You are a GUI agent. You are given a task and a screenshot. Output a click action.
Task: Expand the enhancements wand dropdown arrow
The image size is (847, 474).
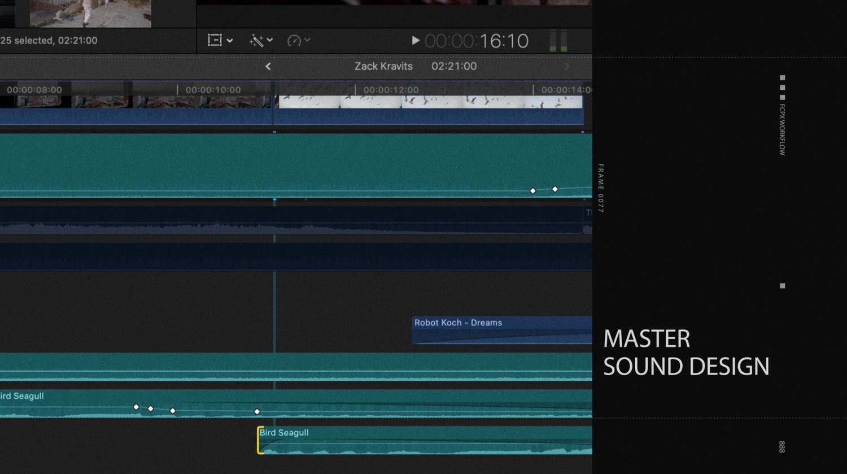270,40
